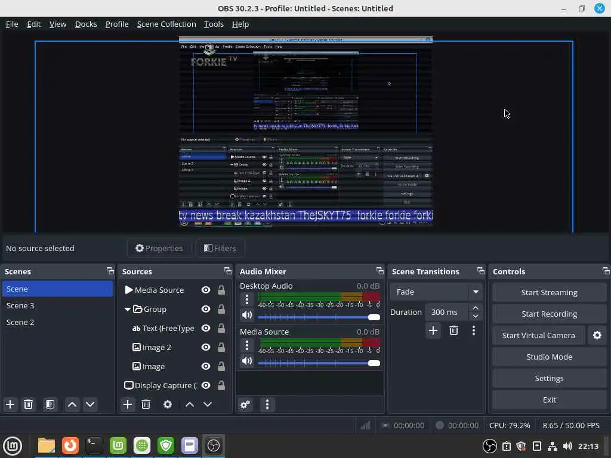The image size is (611, 458).
Task: Open the Profile menu
Action: click(x=117, y=24)
